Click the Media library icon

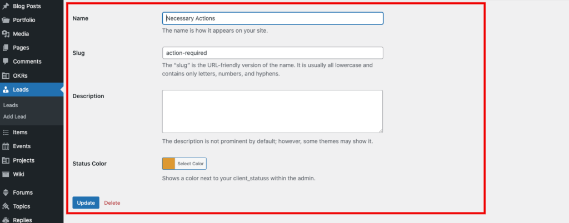6,33
